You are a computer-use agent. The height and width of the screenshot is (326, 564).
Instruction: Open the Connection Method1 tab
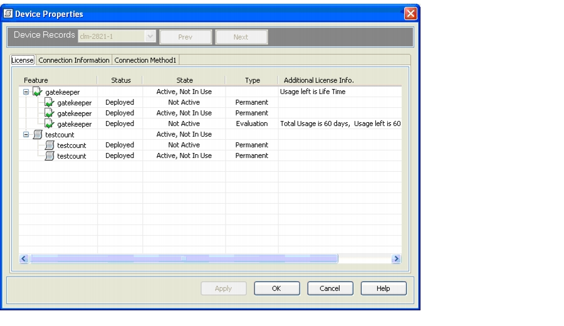click(145, 60)
